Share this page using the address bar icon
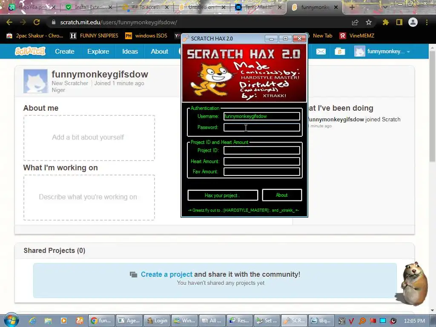The image size is (436, 327). pyautogui.click(x=355, y=22)
